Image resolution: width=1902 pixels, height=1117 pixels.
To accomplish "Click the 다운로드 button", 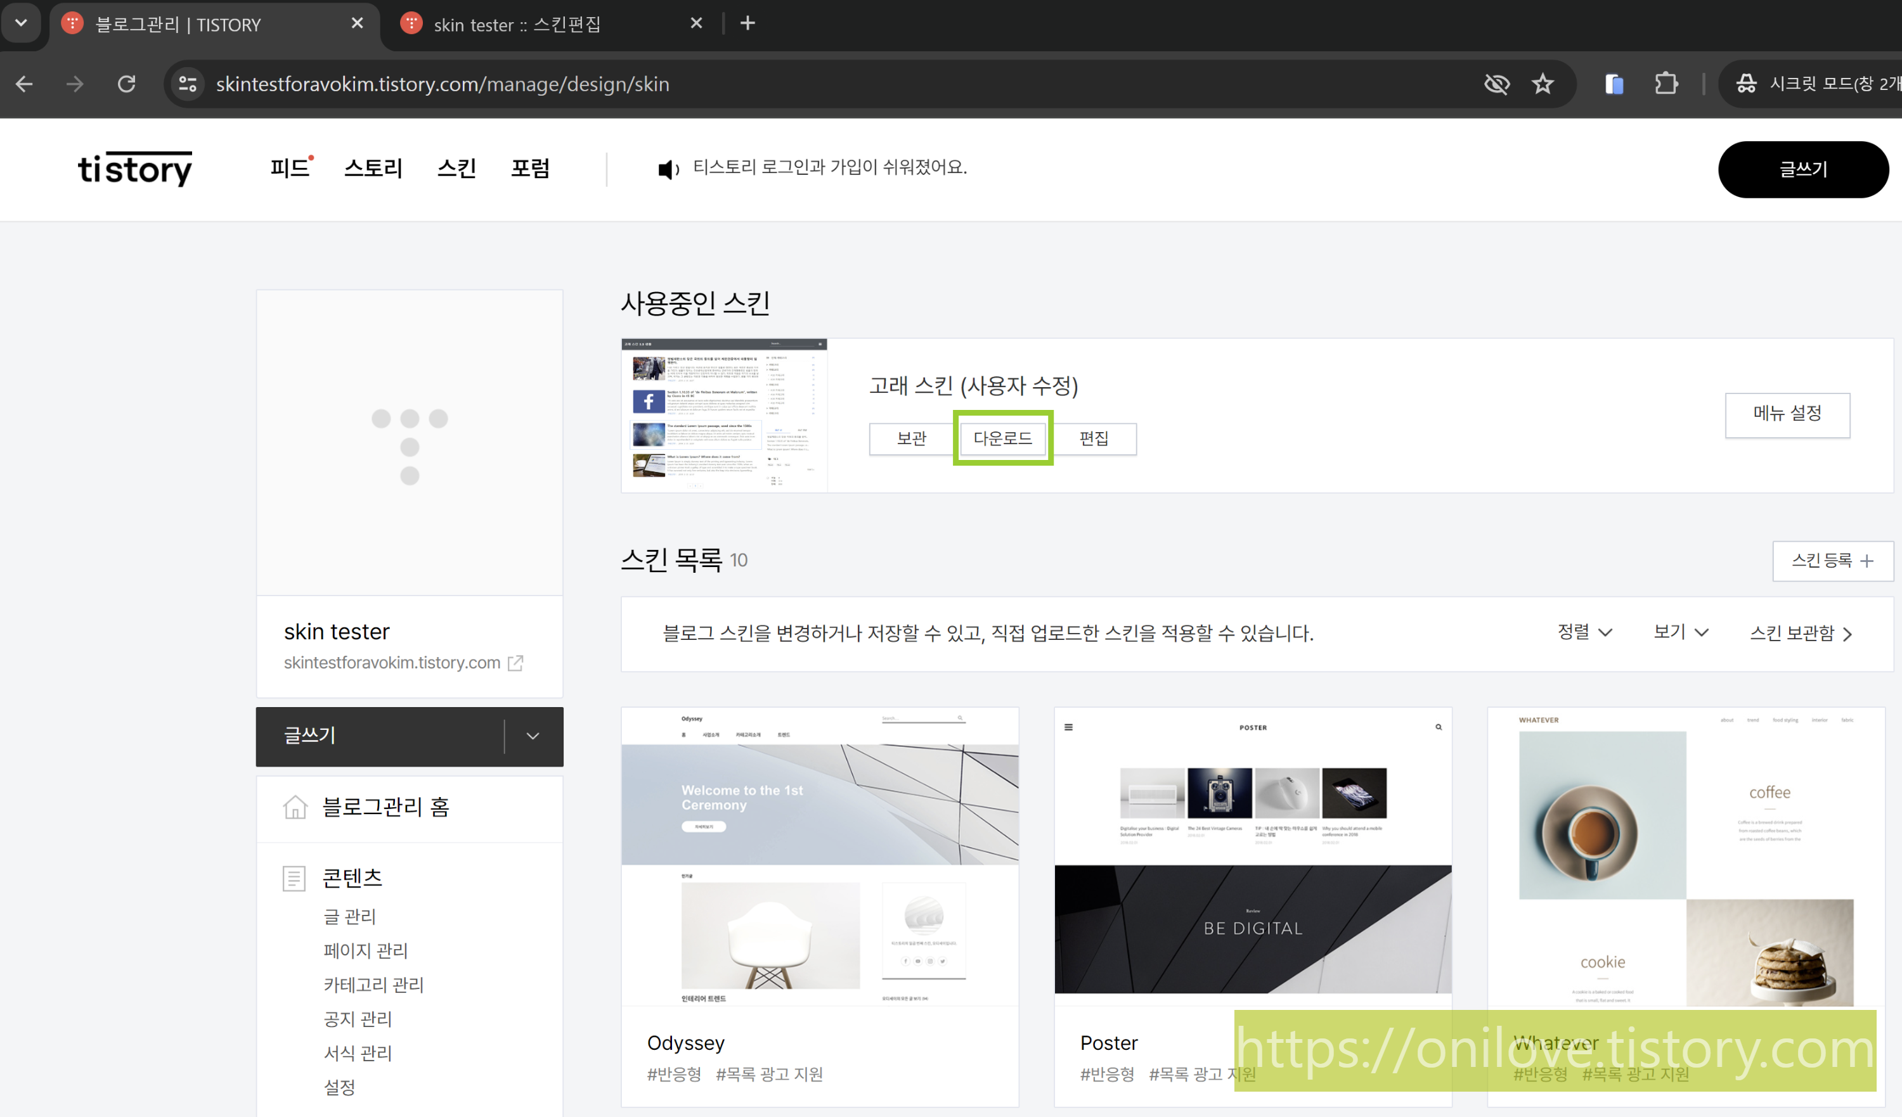I will [1002, 438].
